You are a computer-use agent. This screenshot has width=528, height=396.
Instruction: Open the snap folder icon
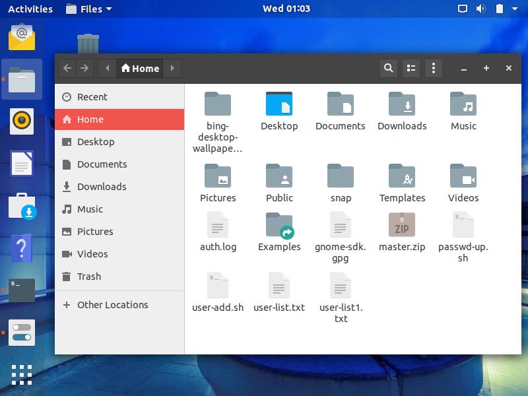(340, 176)
